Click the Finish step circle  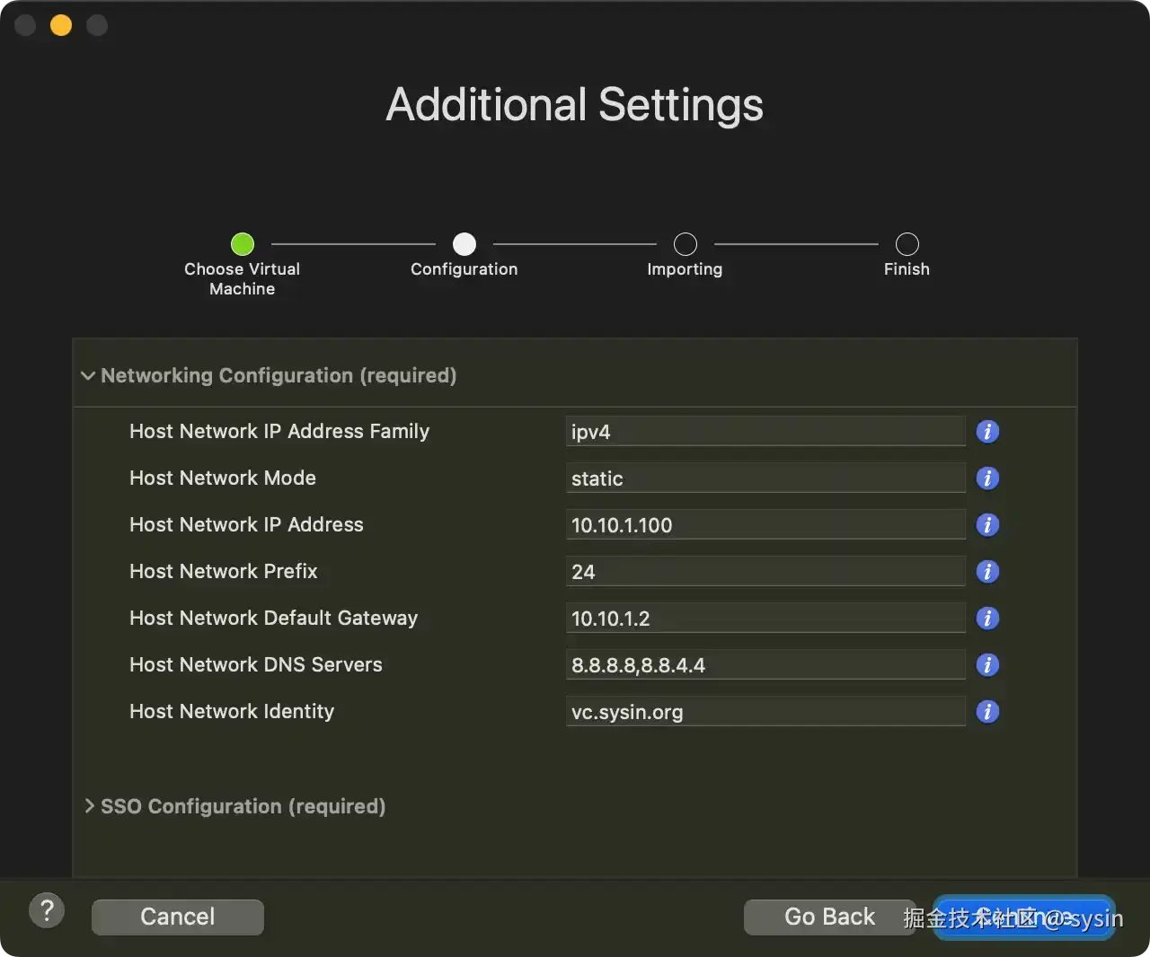[907, 244]
